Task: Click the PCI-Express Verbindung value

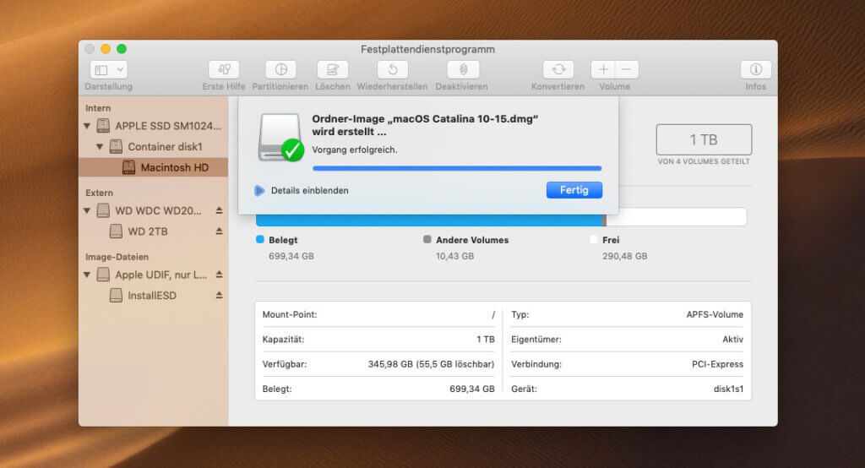Action: pyautogui.click(x=718, y=364)
